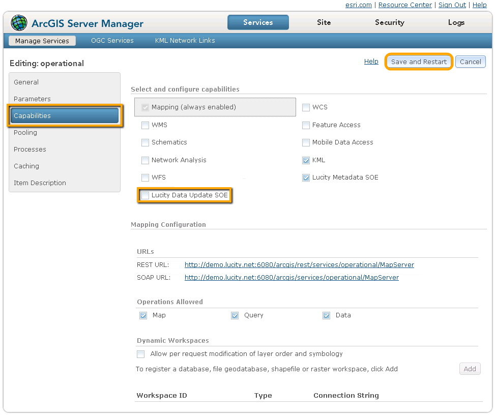Viewport: 495px width, 415px height.
Task: Click the Workspace ID column header
Action: coord(162,396)
